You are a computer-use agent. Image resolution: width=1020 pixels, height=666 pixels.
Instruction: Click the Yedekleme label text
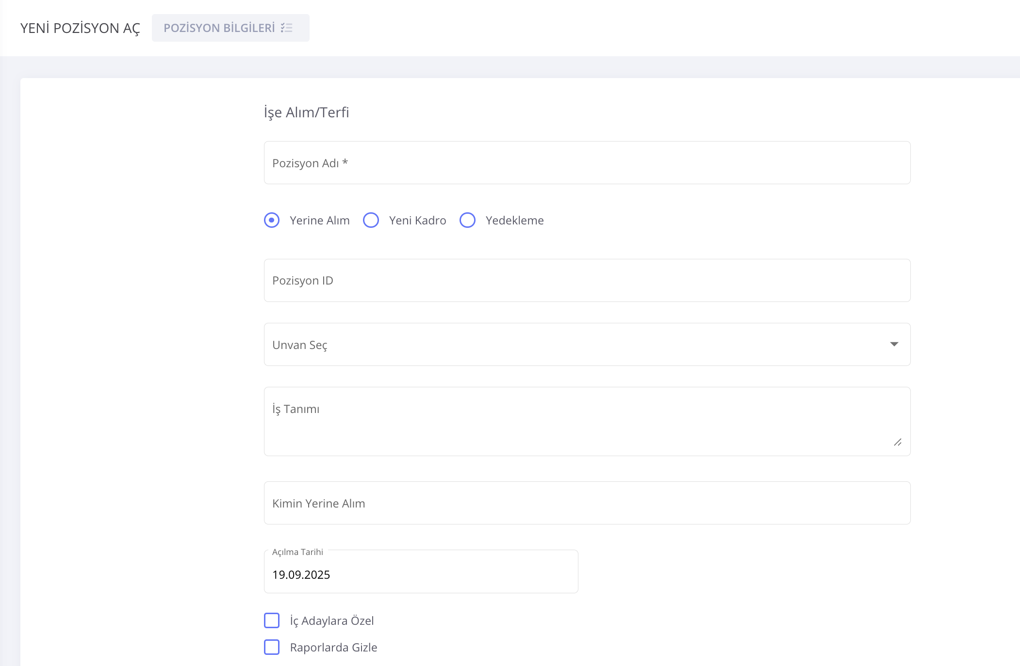[x=514, y=221]
